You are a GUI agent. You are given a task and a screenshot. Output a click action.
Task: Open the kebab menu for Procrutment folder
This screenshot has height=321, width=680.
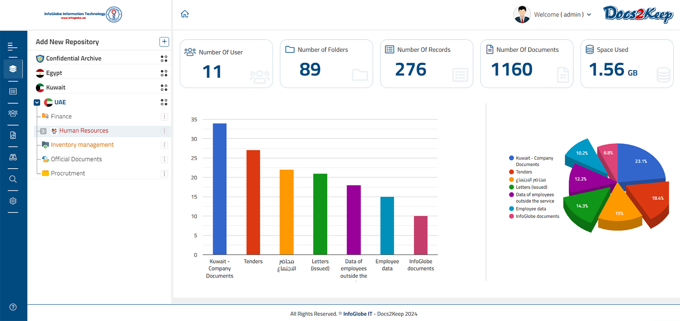coord(164,173)
